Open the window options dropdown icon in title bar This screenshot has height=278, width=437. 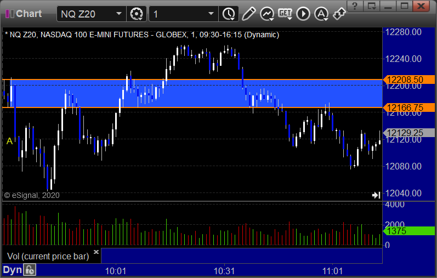click(x=372, y=6)
